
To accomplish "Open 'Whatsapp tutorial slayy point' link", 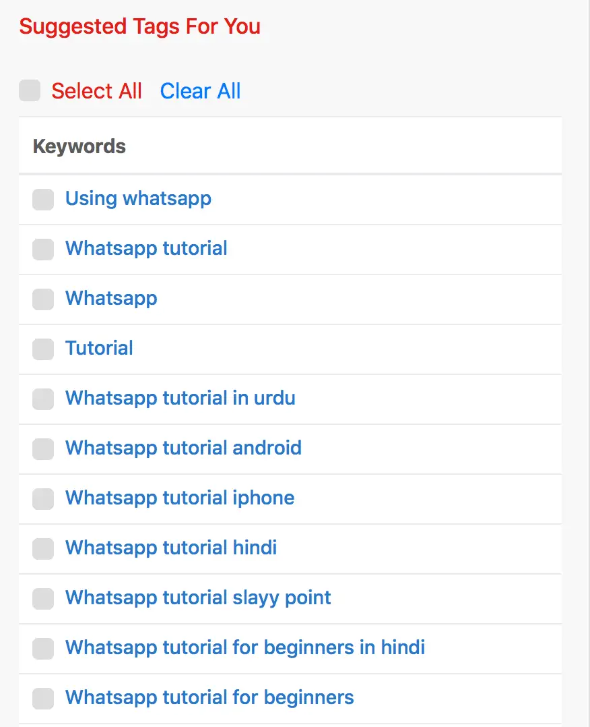I will [x=198, y=598].
